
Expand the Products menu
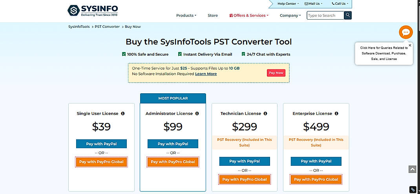pyautogui.click(x=186, y=16)
